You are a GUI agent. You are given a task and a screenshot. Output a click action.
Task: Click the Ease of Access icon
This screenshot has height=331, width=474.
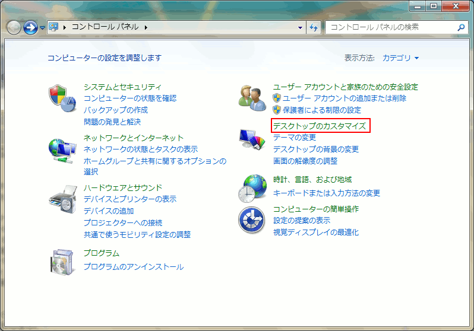(252, 220)
